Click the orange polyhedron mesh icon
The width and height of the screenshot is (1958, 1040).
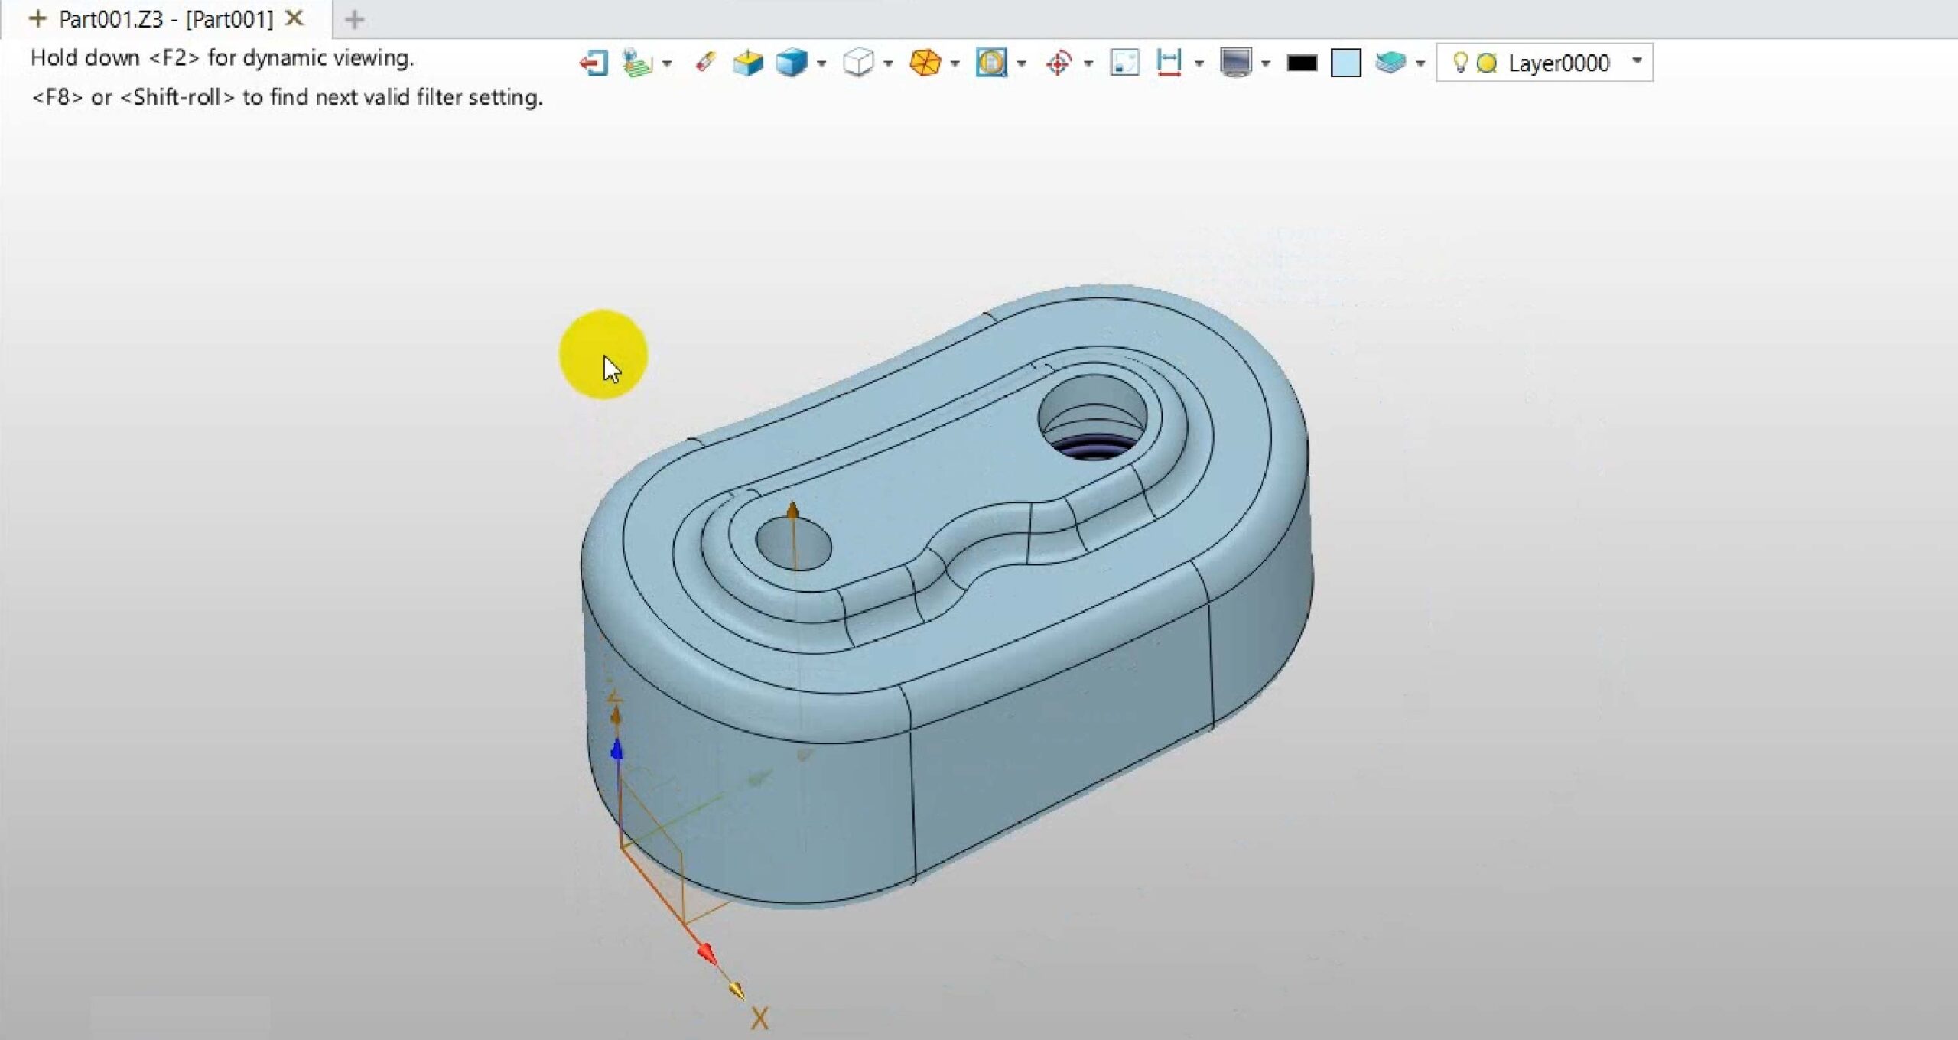[925, 63]
